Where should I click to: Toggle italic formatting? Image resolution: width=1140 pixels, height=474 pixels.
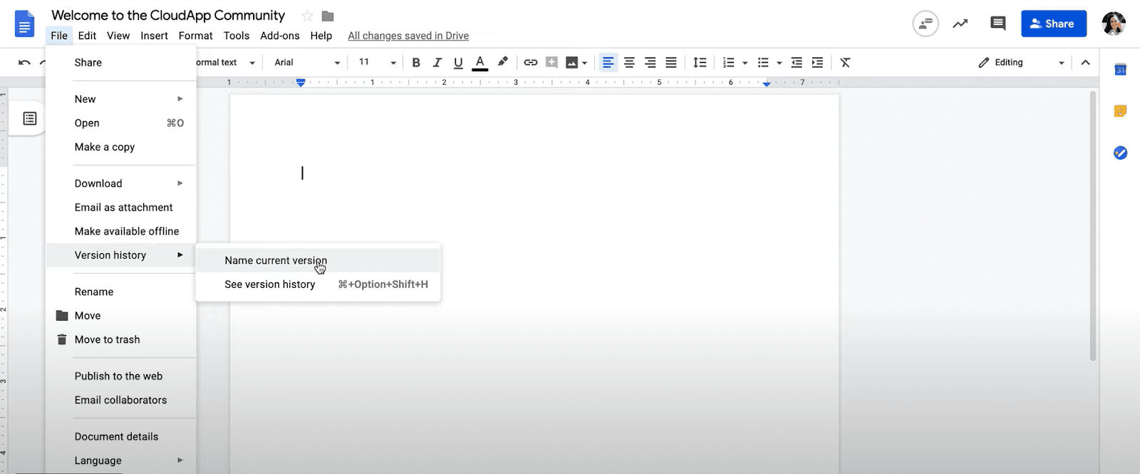click(x=437, y=63)
